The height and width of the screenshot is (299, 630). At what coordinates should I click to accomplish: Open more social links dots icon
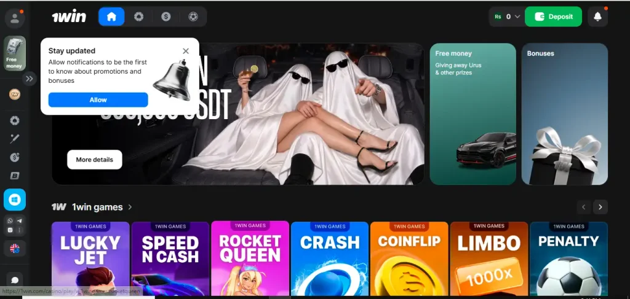19,230
